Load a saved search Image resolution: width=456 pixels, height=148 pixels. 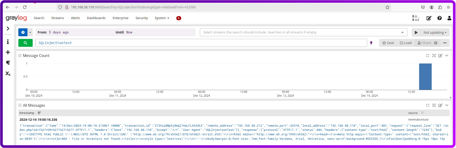406,43
